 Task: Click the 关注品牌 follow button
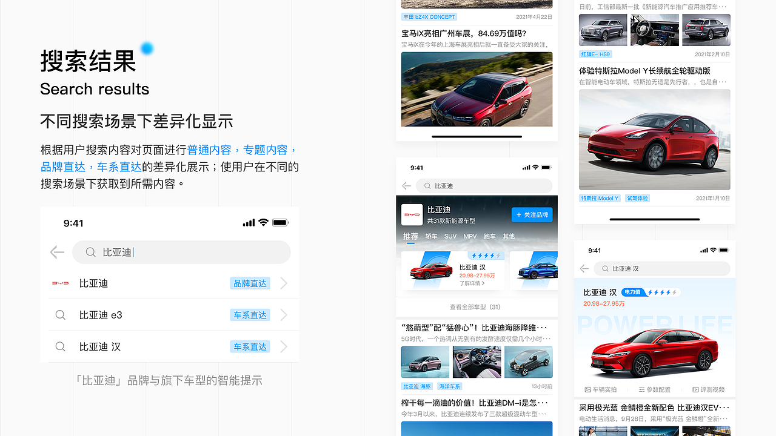coord(532,214)
